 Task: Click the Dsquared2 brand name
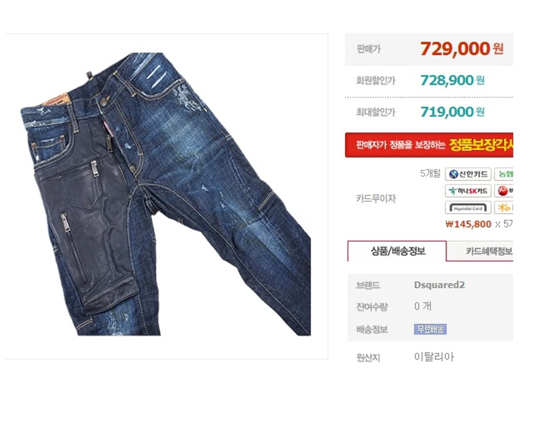pyautogui.click(x=439, y=284)
